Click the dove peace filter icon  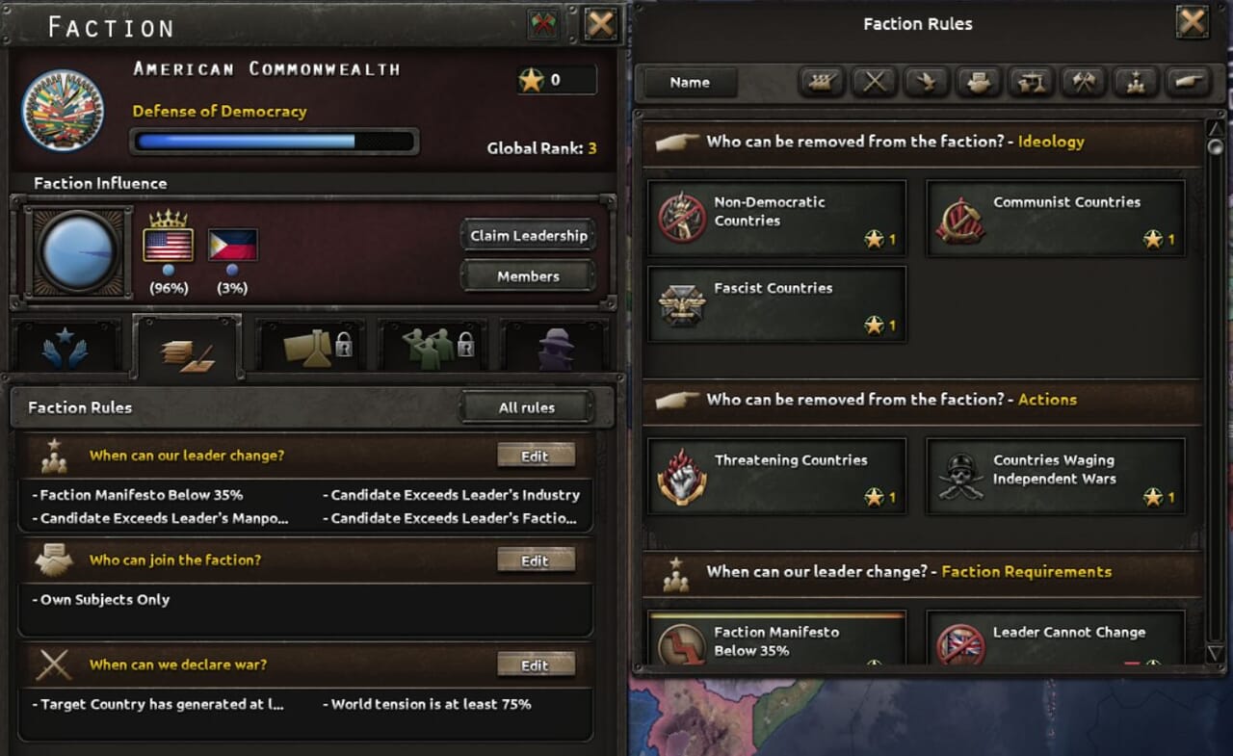(926, 83)
